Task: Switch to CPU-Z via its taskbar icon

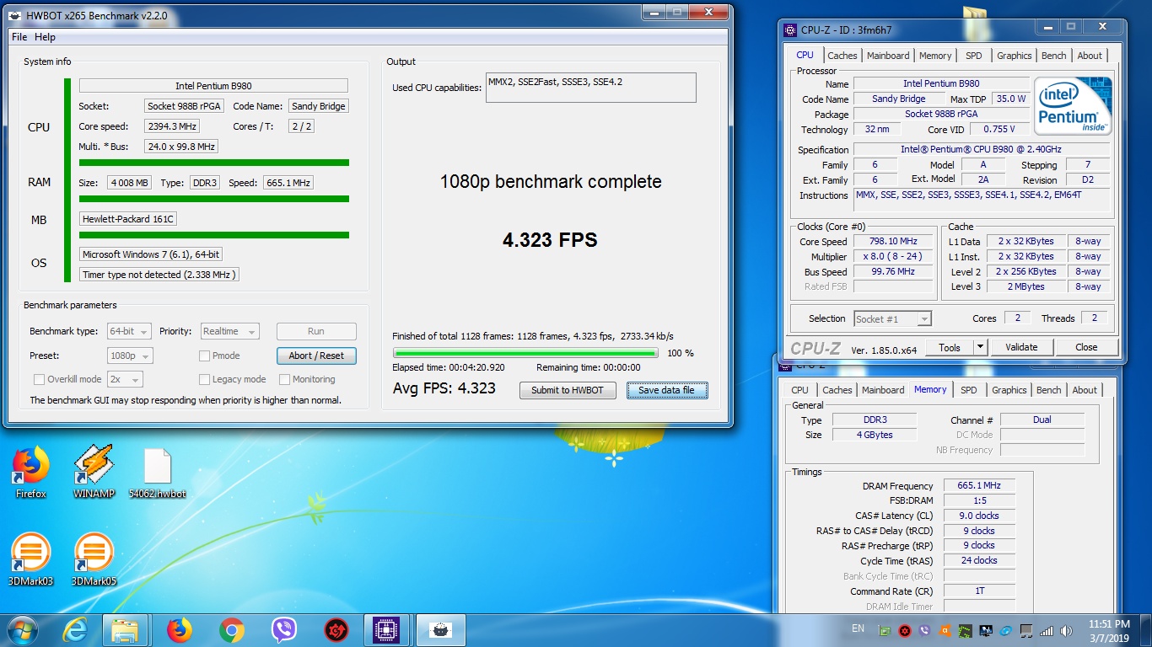Action: pos(386,630)
